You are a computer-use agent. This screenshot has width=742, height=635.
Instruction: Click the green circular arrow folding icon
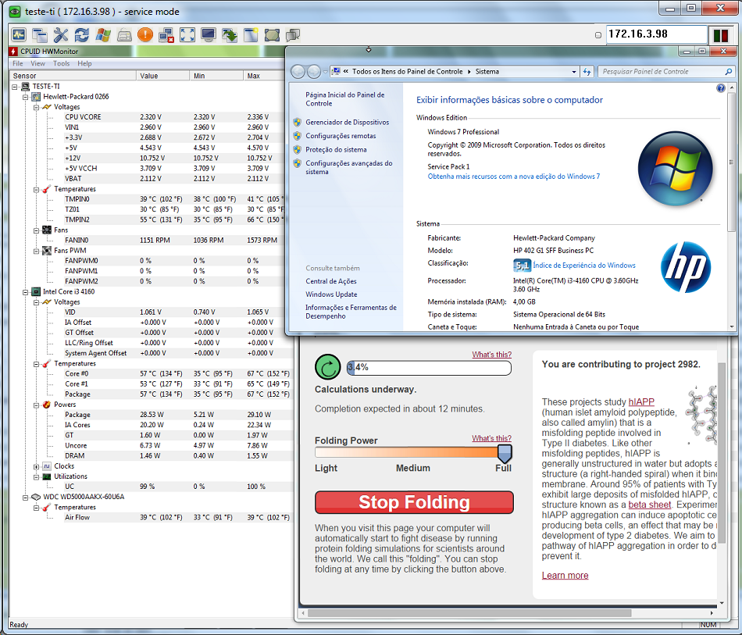pyautogui.click(x=327, y=367)
